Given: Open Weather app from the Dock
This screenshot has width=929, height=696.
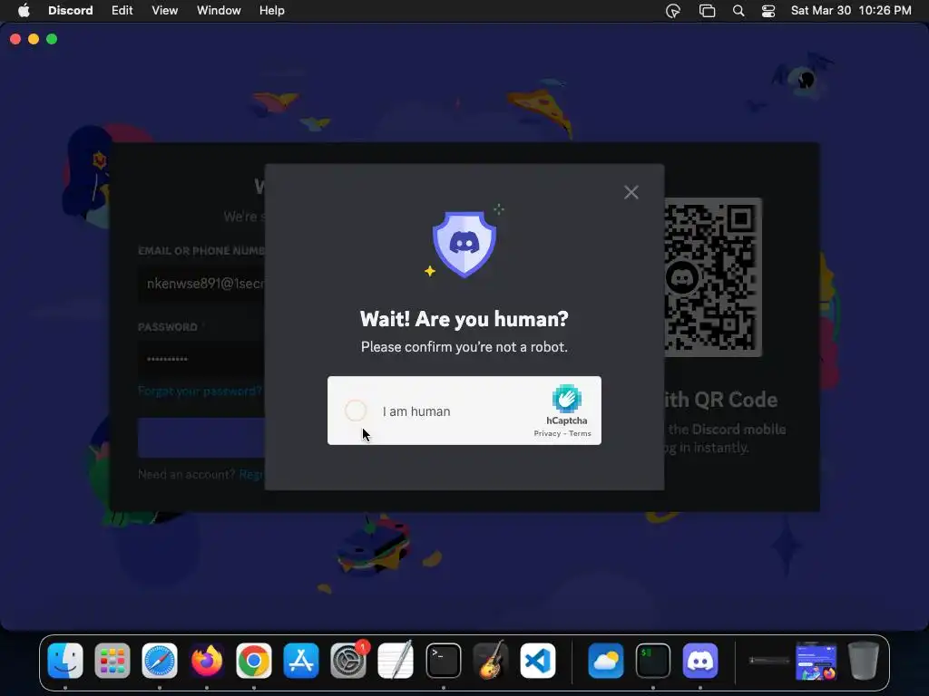Looking at the screenshot, I should [605, 661].
